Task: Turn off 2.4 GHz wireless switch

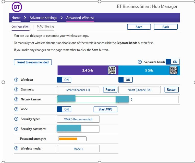Action: tap(64, 80)
